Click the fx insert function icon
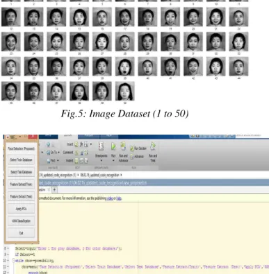 point(81,144)
